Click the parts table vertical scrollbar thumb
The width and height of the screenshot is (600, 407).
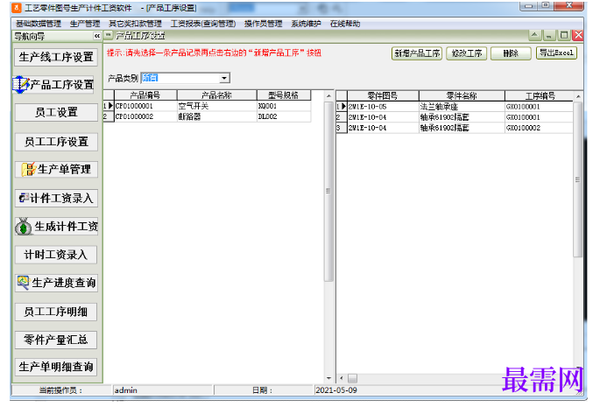[577, 179]
